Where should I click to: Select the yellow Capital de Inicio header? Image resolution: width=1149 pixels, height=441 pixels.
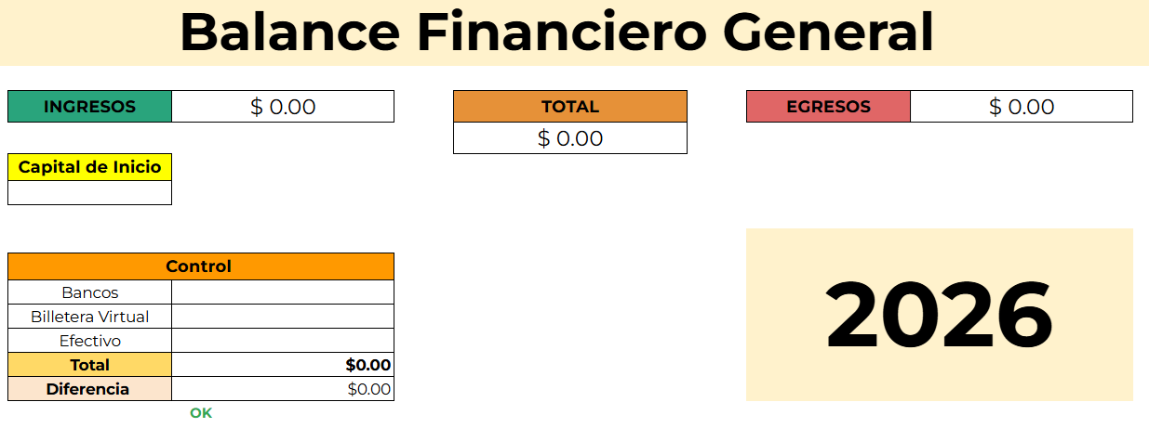(89, 167)
